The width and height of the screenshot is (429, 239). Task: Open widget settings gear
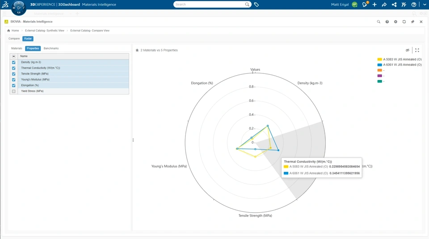click(395, 21)
